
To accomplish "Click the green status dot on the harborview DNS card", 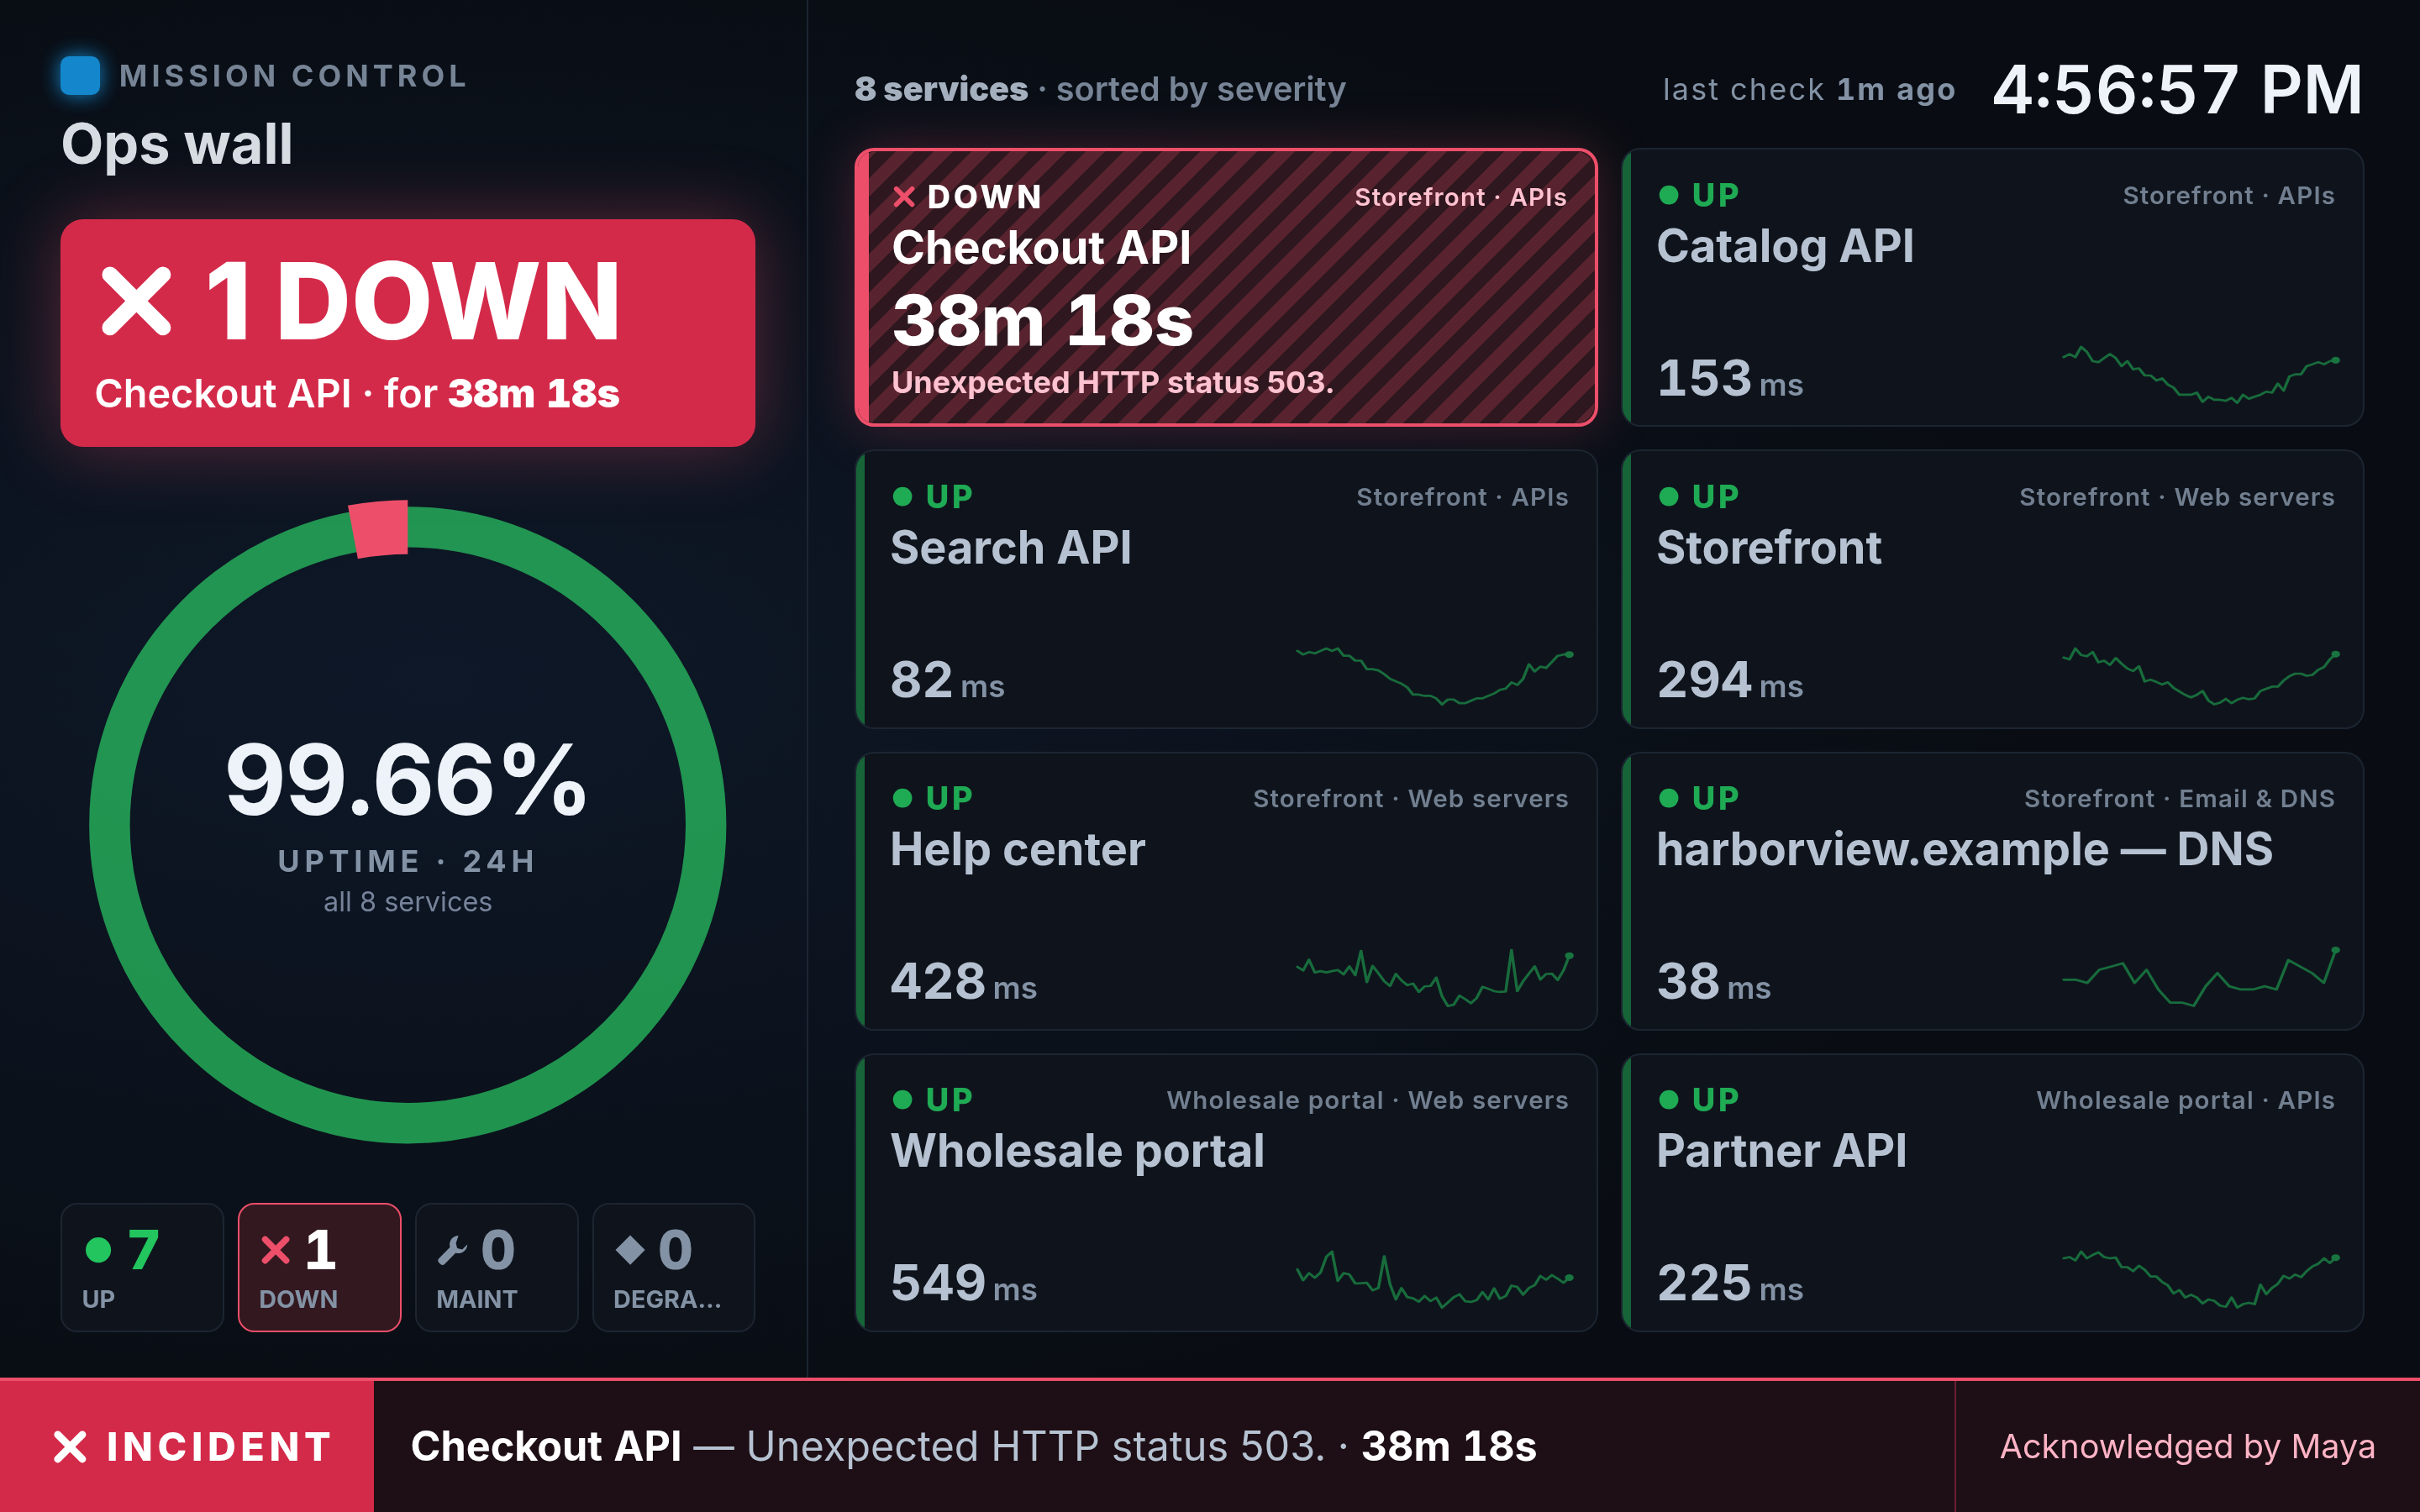I will coord(1668,798).
